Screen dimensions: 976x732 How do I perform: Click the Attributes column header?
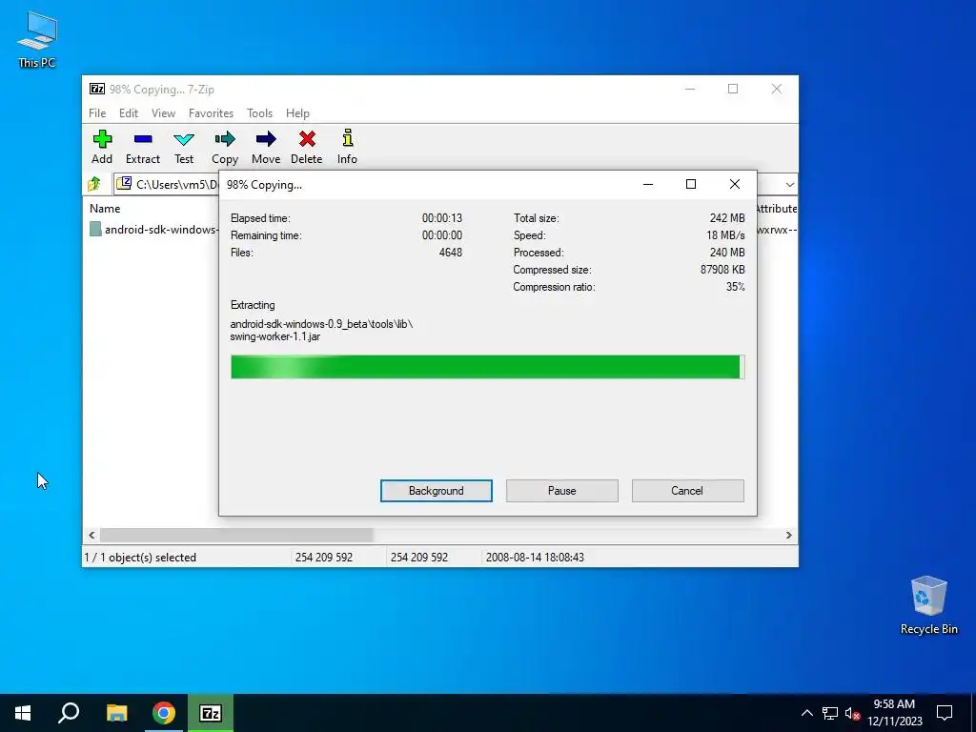pyautogui.click(x=776, y=209)
